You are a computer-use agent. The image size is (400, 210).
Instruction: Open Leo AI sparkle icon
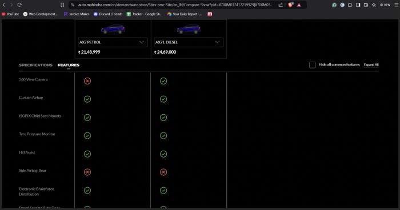pos(374,5)
